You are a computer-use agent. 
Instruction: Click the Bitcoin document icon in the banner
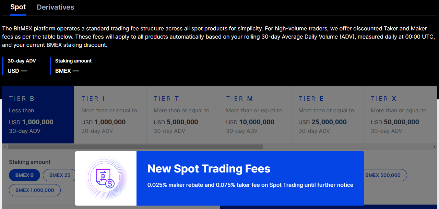click(106, 179)
